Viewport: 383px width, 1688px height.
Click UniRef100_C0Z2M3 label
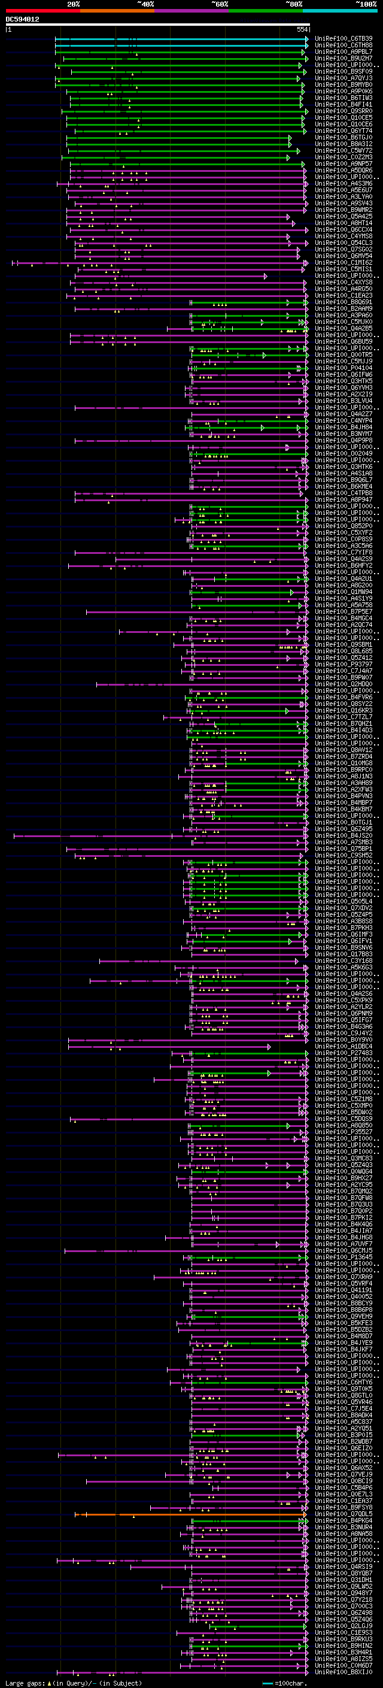pyautogui.click(x=344, y=157)
